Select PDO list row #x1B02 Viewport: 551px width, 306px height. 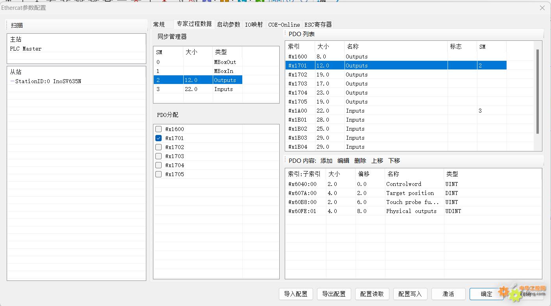396,129
